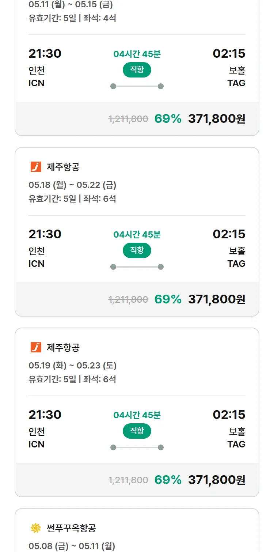Select the 371,800원 price on the 05.11 flight

217,119
